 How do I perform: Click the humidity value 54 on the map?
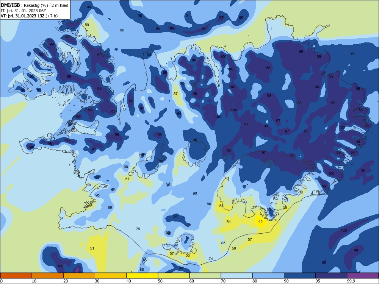pos(229,222)
